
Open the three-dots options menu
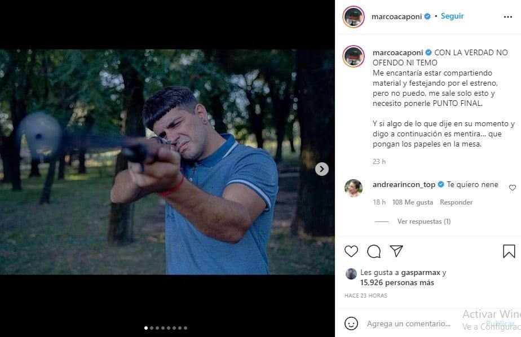507,17
